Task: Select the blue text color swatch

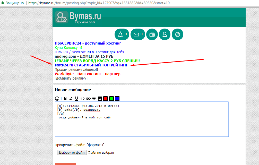Action: (x=117, y=98)
